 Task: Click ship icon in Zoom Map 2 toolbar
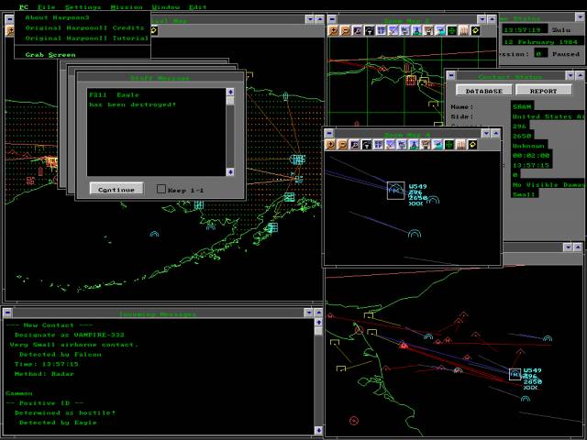coord(404,30)
